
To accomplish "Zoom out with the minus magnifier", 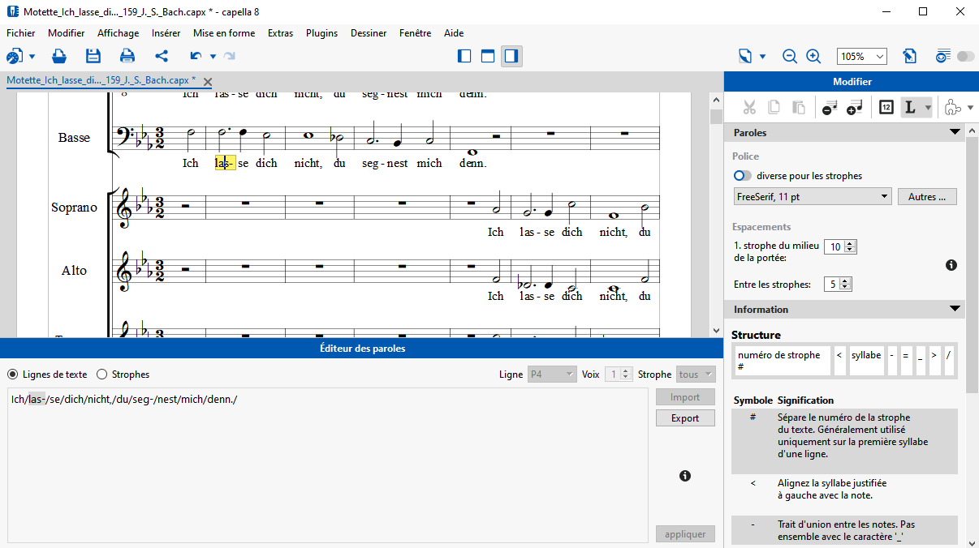I will 790,56.
